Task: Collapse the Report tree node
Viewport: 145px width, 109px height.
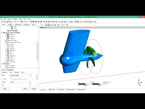Action: click(2, 64)
